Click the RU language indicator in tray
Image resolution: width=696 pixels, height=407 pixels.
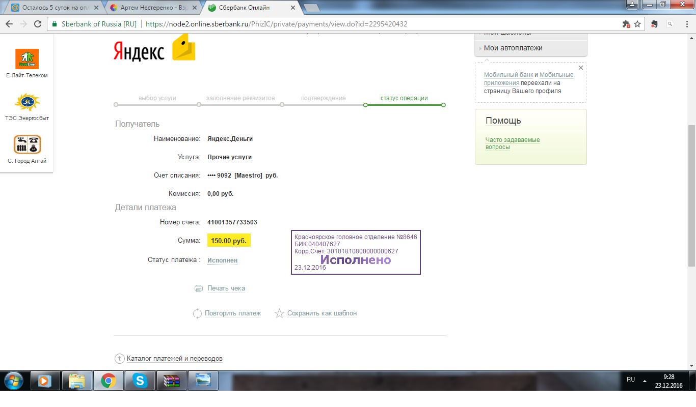(x=630, y=380)
